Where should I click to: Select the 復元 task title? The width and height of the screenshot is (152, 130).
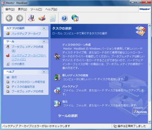pyautogui.click(x=65, y=101)
